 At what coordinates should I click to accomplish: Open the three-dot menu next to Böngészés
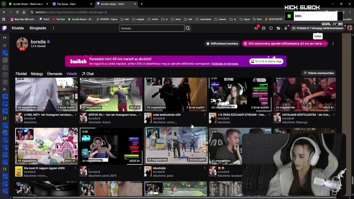[53, 28]
